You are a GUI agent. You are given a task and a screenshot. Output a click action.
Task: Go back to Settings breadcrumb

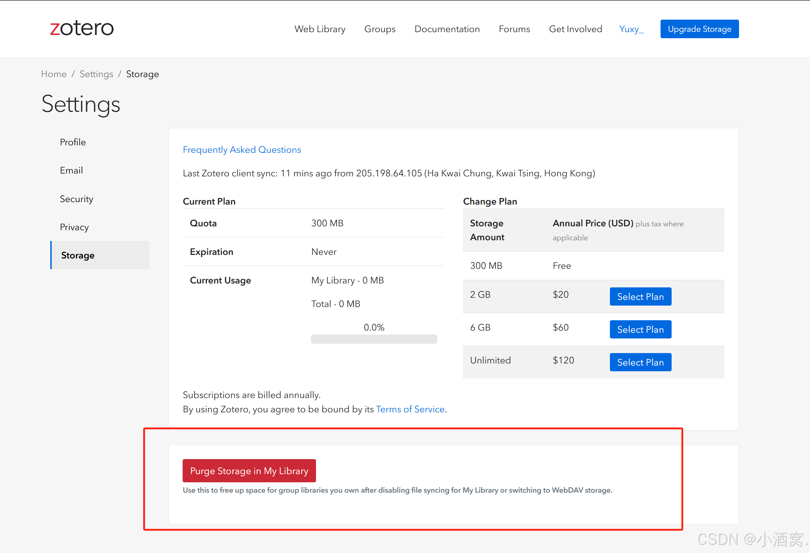click(96, 74)
